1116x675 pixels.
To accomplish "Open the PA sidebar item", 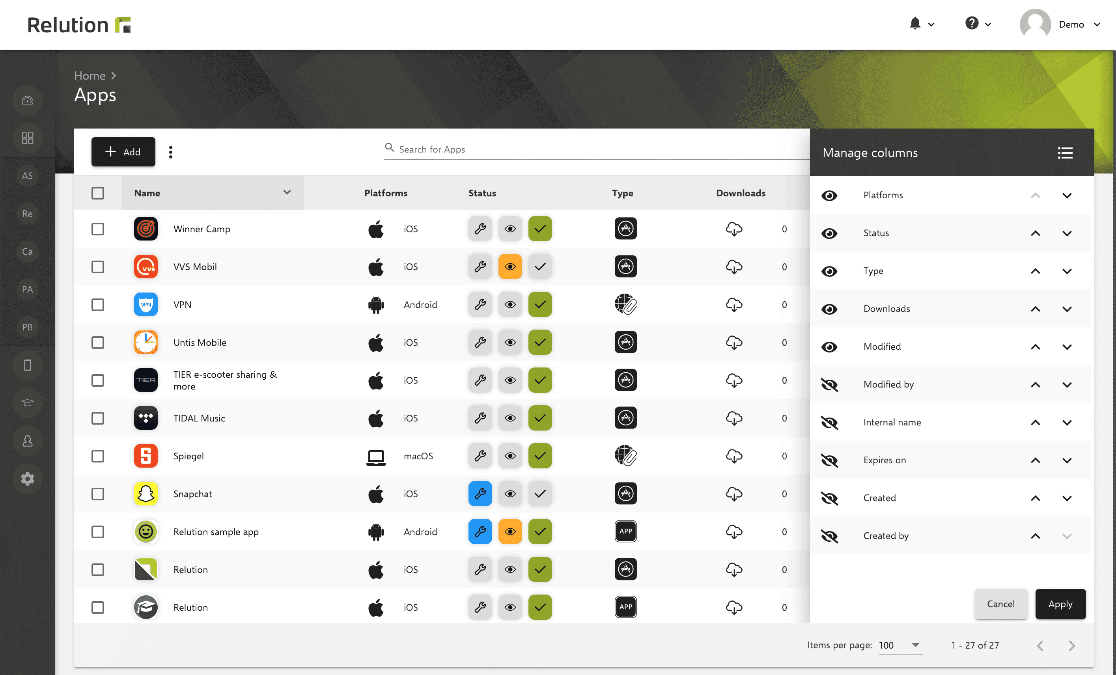I will pyautogui.click(x=28, y=289).
